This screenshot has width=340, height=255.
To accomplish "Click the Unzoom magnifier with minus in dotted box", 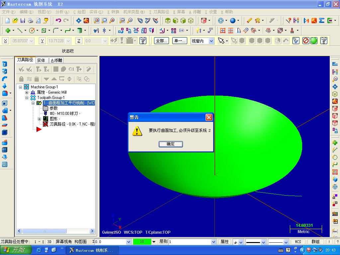I will pos(122,21).
